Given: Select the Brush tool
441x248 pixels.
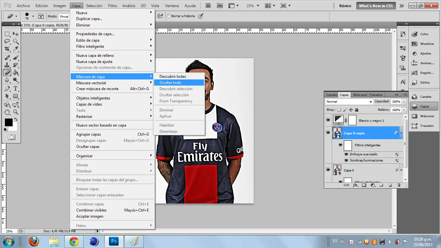Looking at the screenshot, I should pyautogui.click(x=15, y=57).
